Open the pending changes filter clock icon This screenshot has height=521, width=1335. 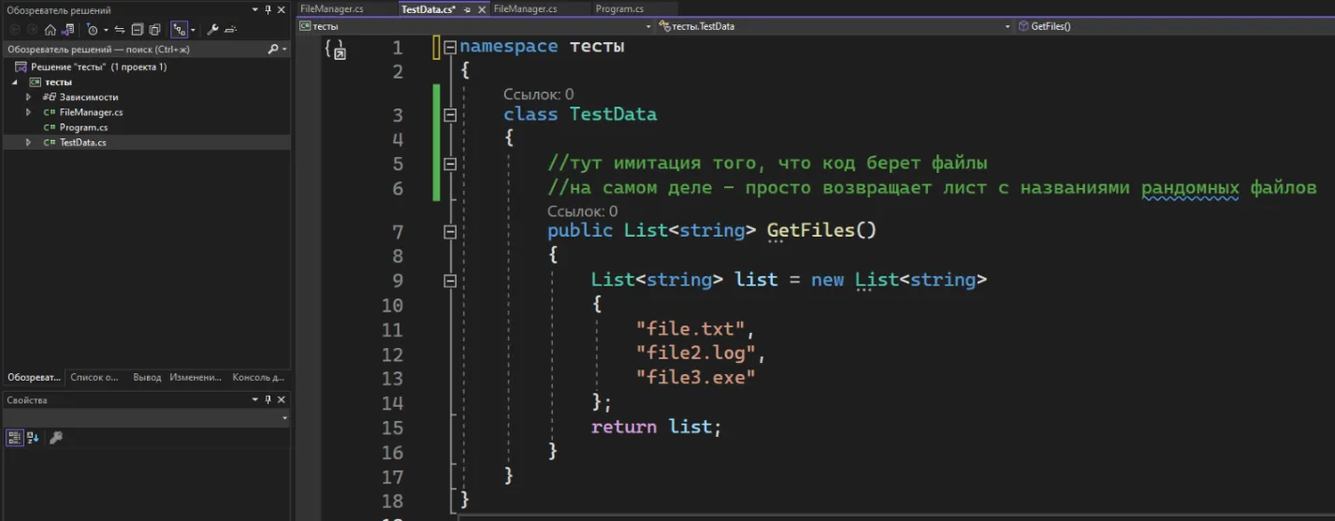point(92,30)
